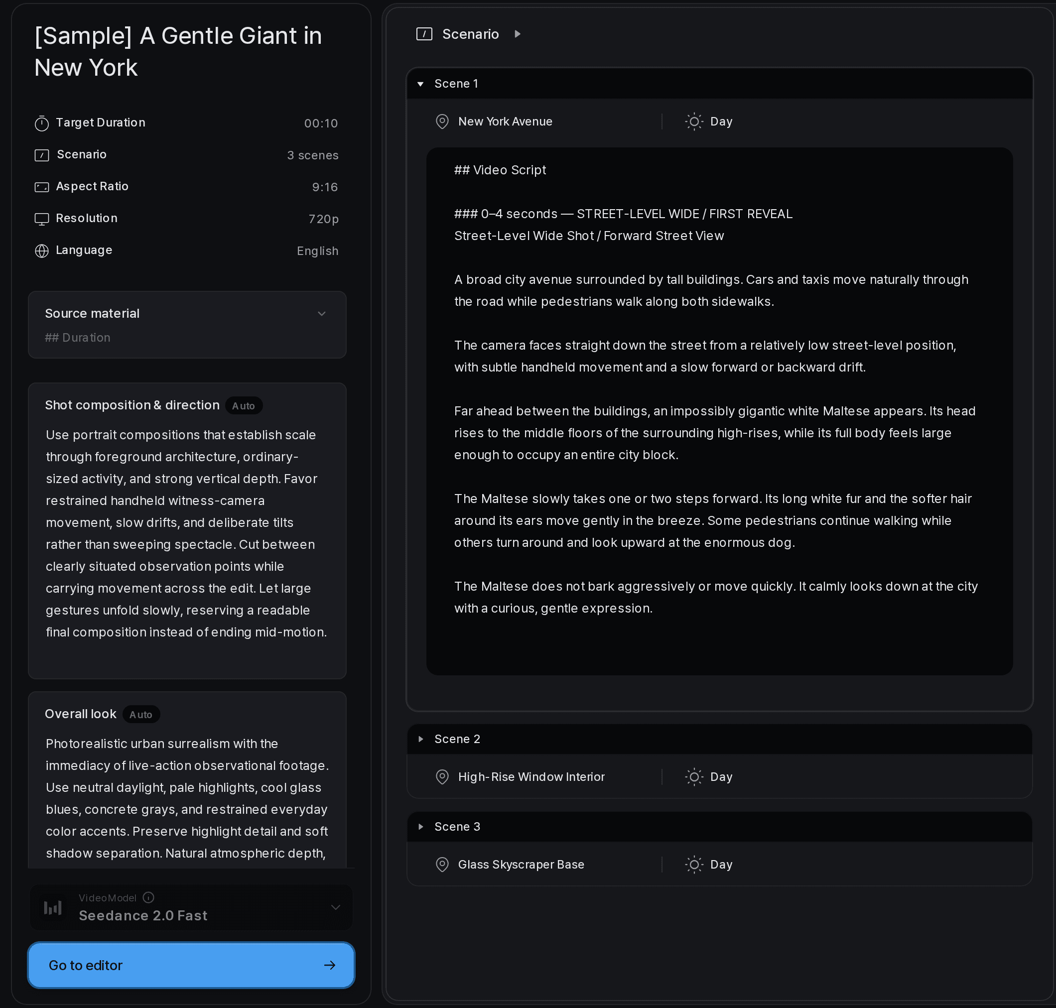Click the sun icon in Scene 2

(x=694, y=777)
